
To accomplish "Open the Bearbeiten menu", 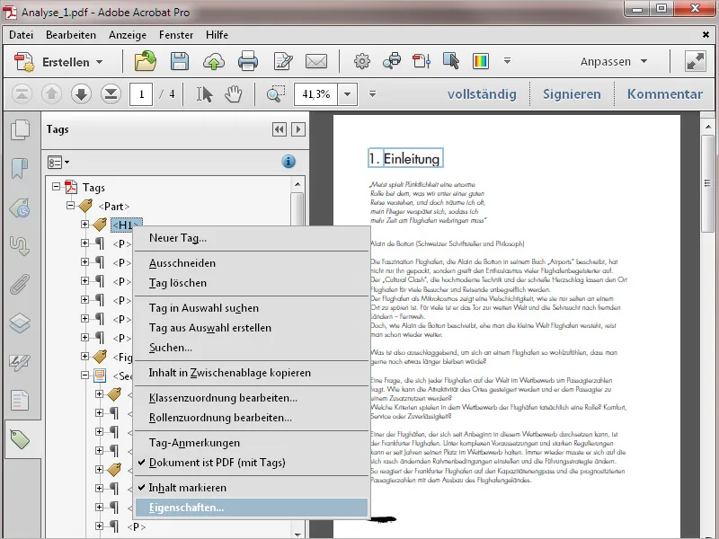I will [71, 35].
